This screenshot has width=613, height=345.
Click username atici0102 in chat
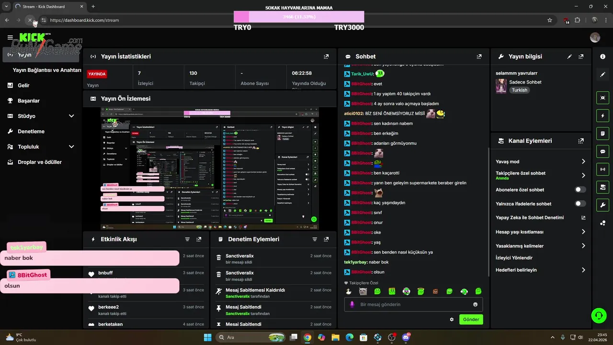pos(353,114)
